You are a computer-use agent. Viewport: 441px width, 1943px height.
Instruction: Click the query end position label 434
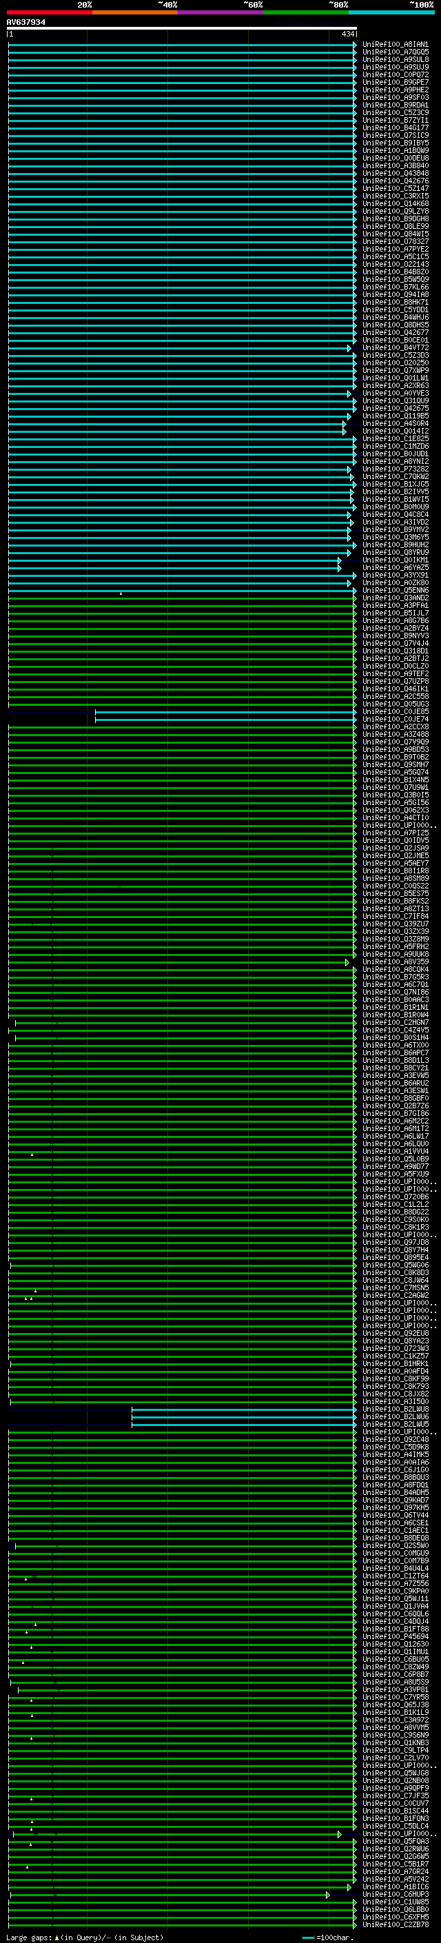347,34
